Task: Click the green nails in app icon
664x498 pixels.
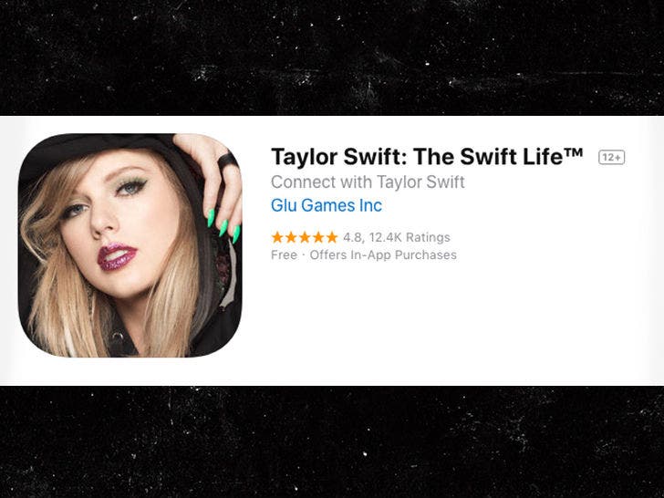Action: (223, 225)
